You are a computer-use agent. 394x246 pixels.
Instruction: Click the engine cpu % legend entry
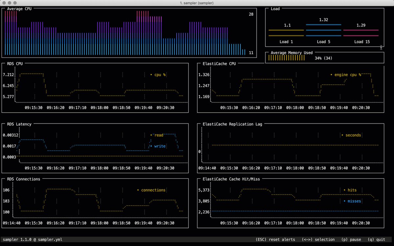point(346,75)
